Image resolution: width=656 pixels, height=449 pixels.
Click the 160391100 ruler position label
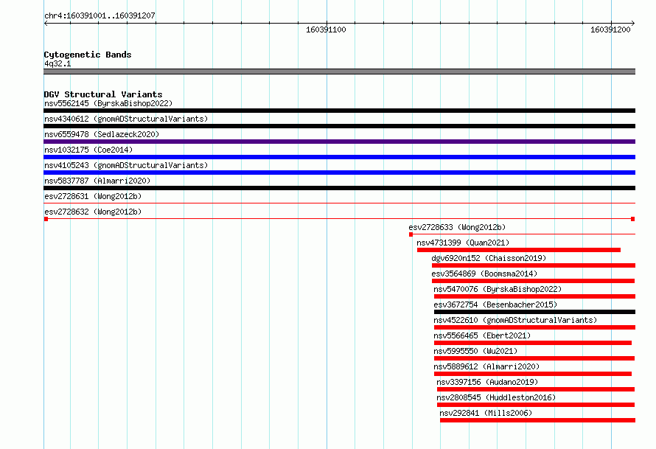(326, 29)
